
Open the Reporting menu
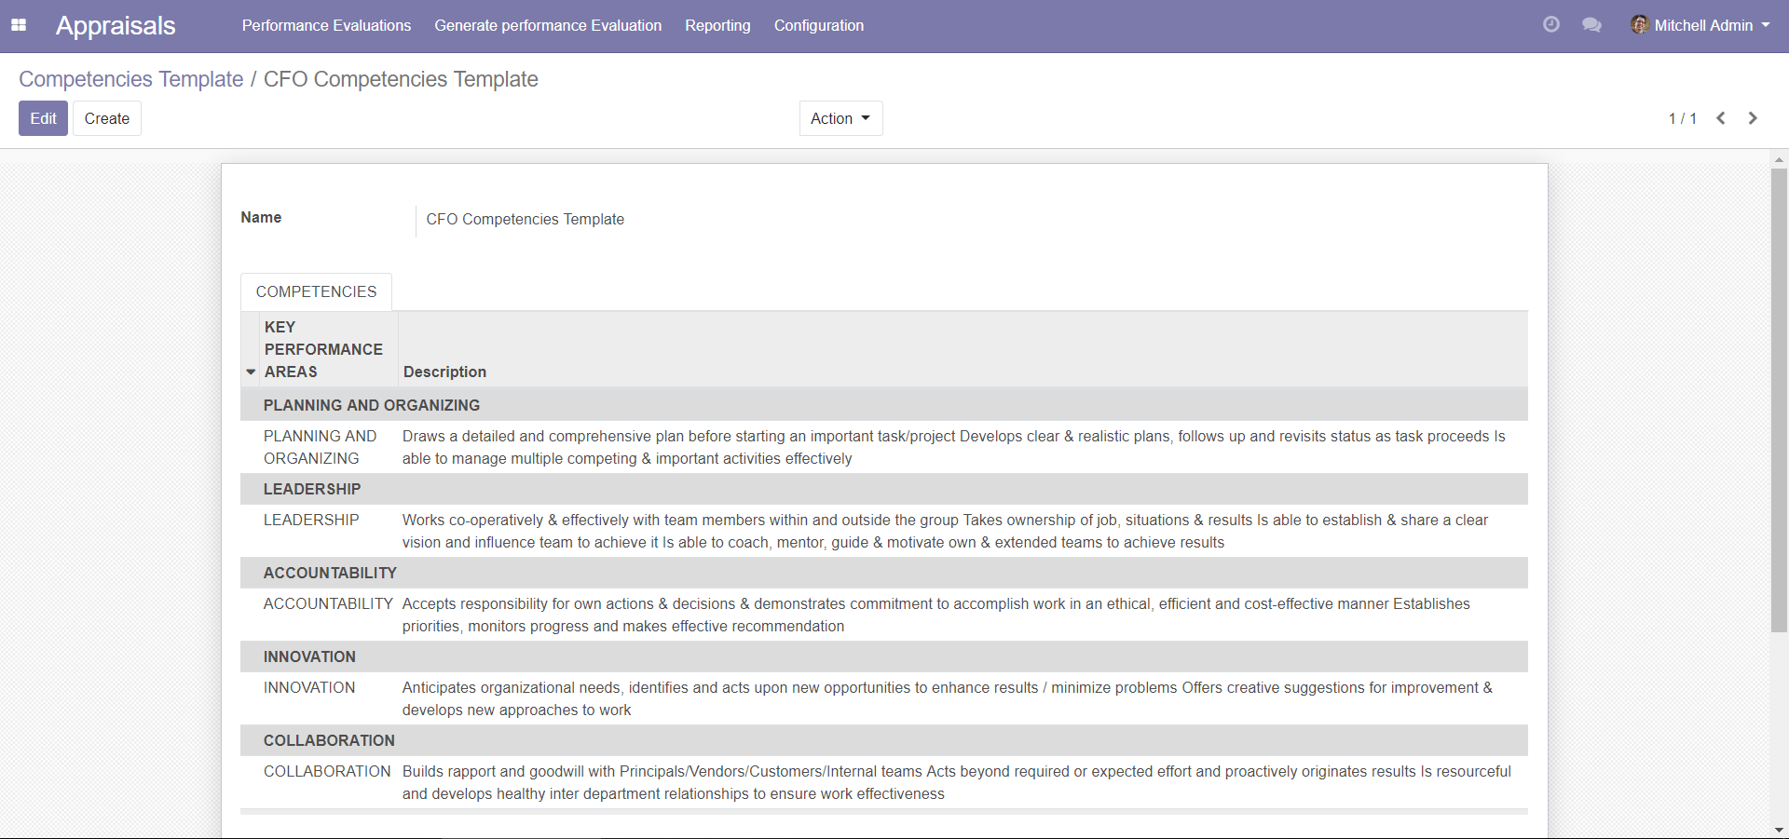(717, 25)
